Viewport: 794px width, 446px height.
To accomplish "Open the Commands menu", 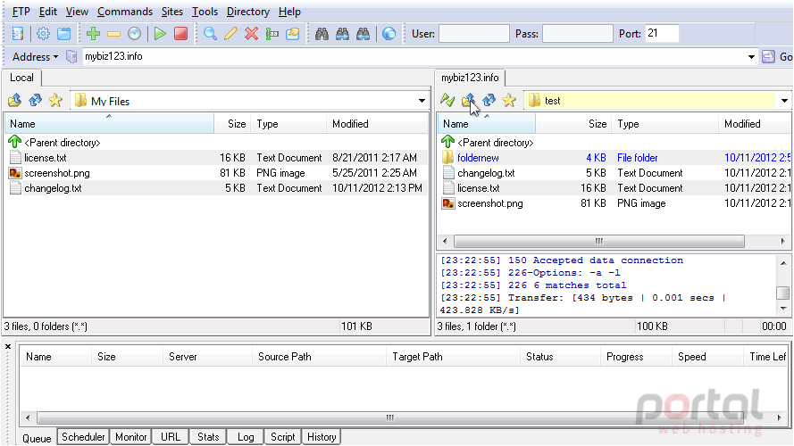I will pyautogui.click(x=124, y=12).
